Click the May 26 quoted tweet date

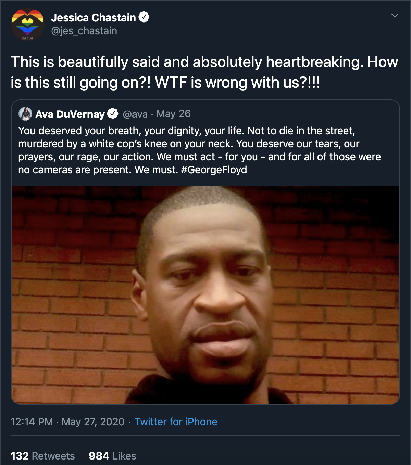point(173,114)
